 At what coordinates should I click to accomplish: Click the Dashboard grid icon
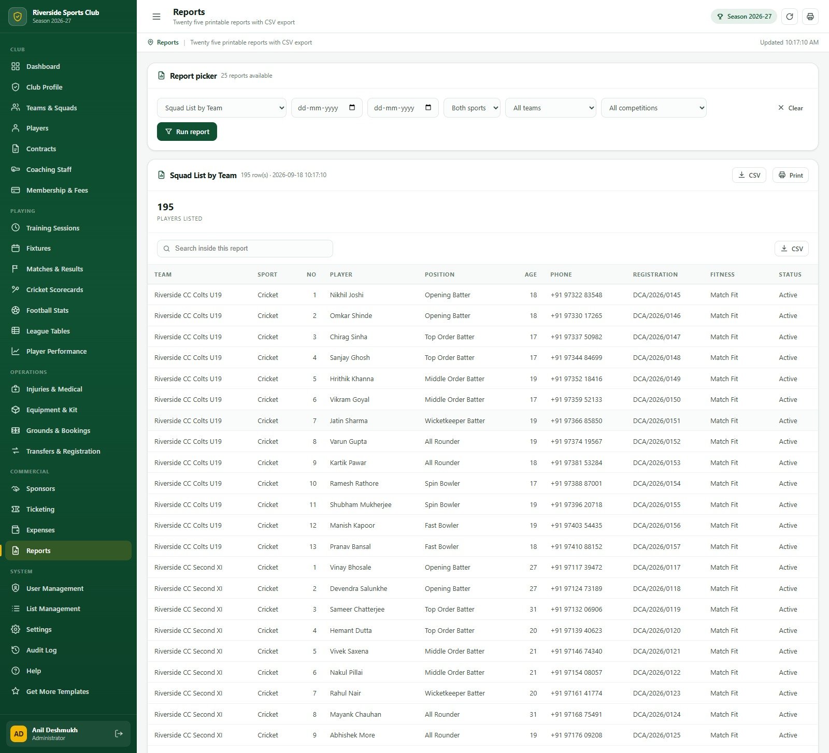click(x=16, y=66)
